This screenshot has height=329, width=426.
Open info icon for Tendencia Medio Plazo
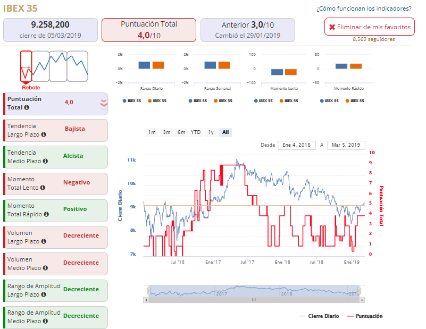point(45,161)
